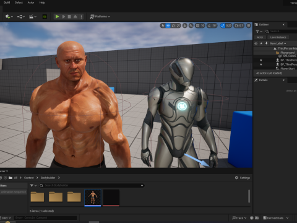Select the Scale gizmo tool
The image size is (297, 223).
[178, 25]
